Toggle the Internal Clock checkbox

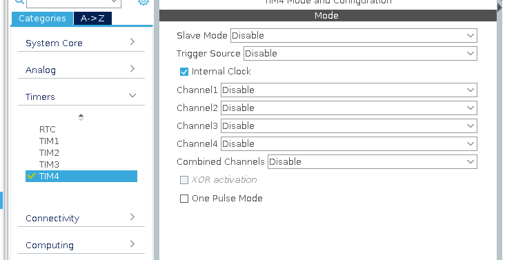coord(184,72)
